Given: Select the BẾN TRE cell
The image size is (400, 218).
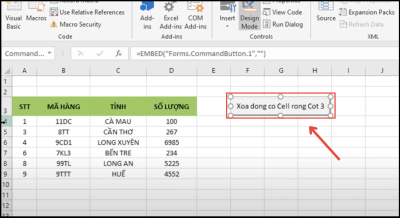Looking at the screenshot, I should coord(118,153).
